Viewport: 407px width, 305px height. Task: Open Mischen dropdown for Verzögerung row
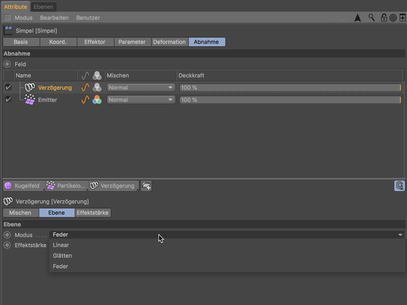(141, 87)
